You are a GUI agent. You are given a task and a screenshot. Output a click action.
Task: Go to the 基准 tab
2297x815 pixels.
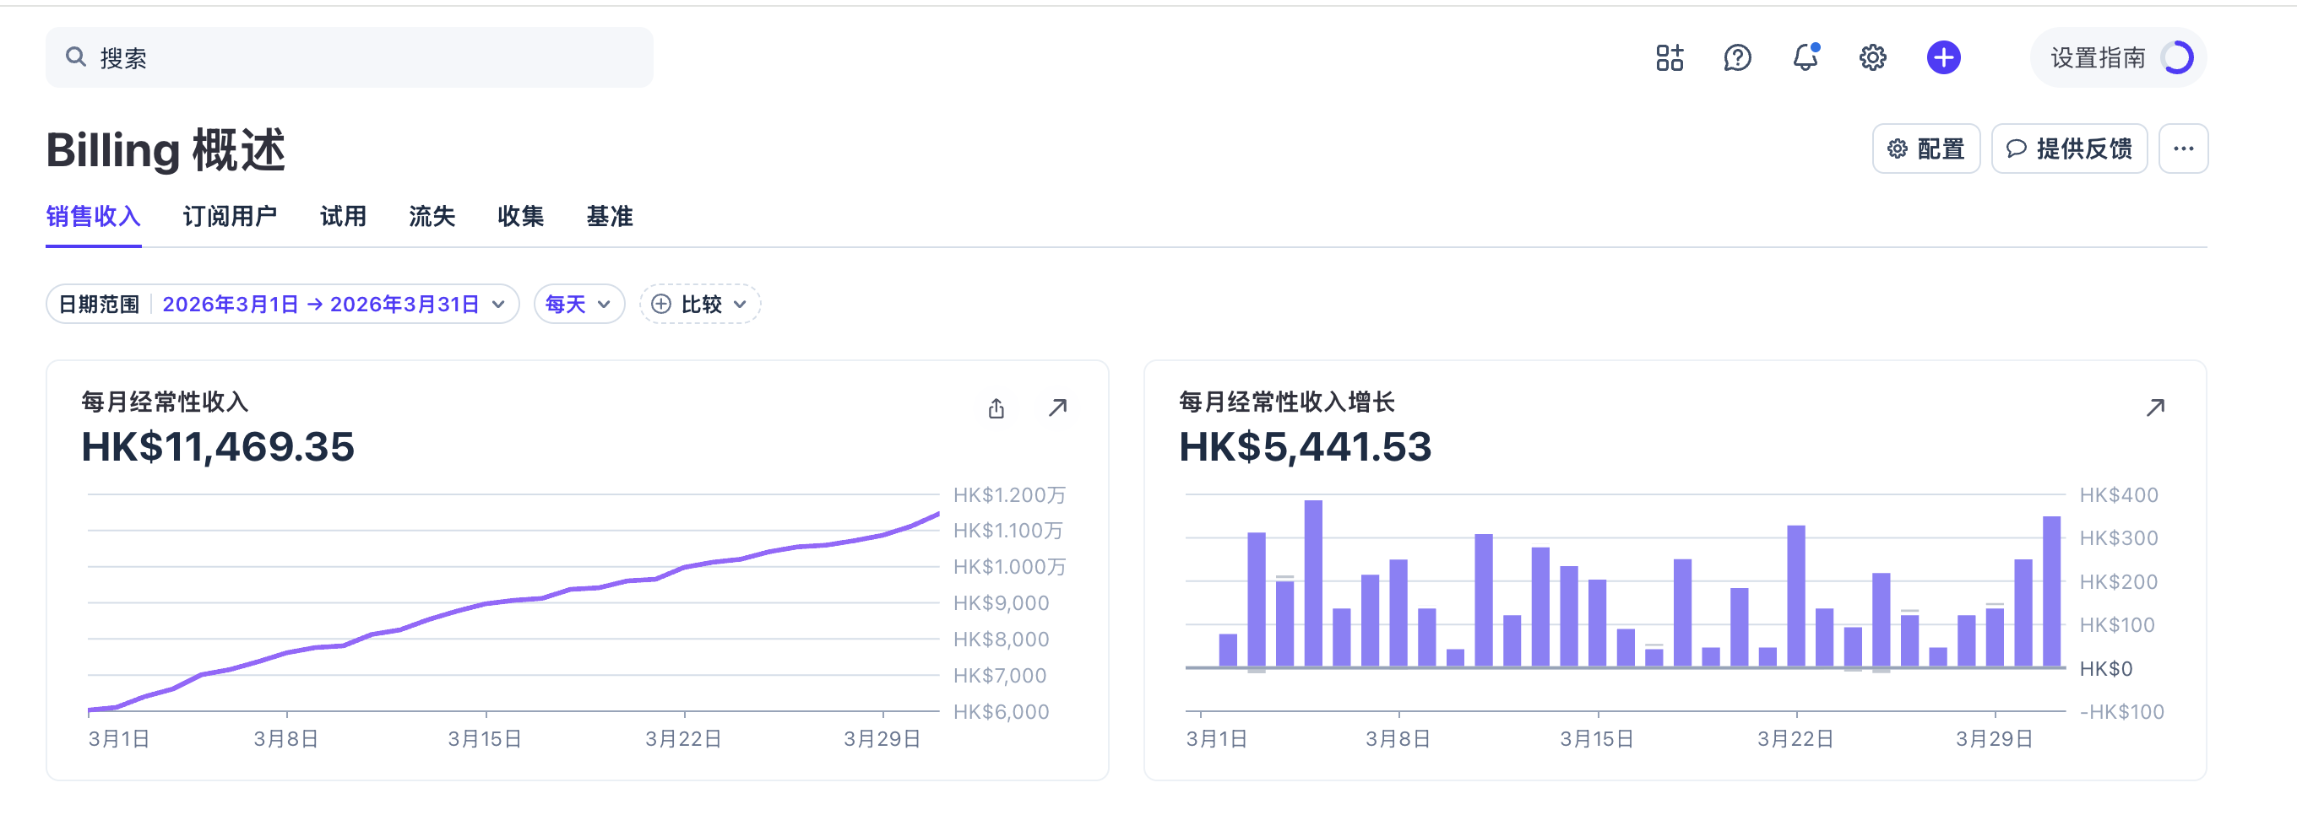[609, 217]
